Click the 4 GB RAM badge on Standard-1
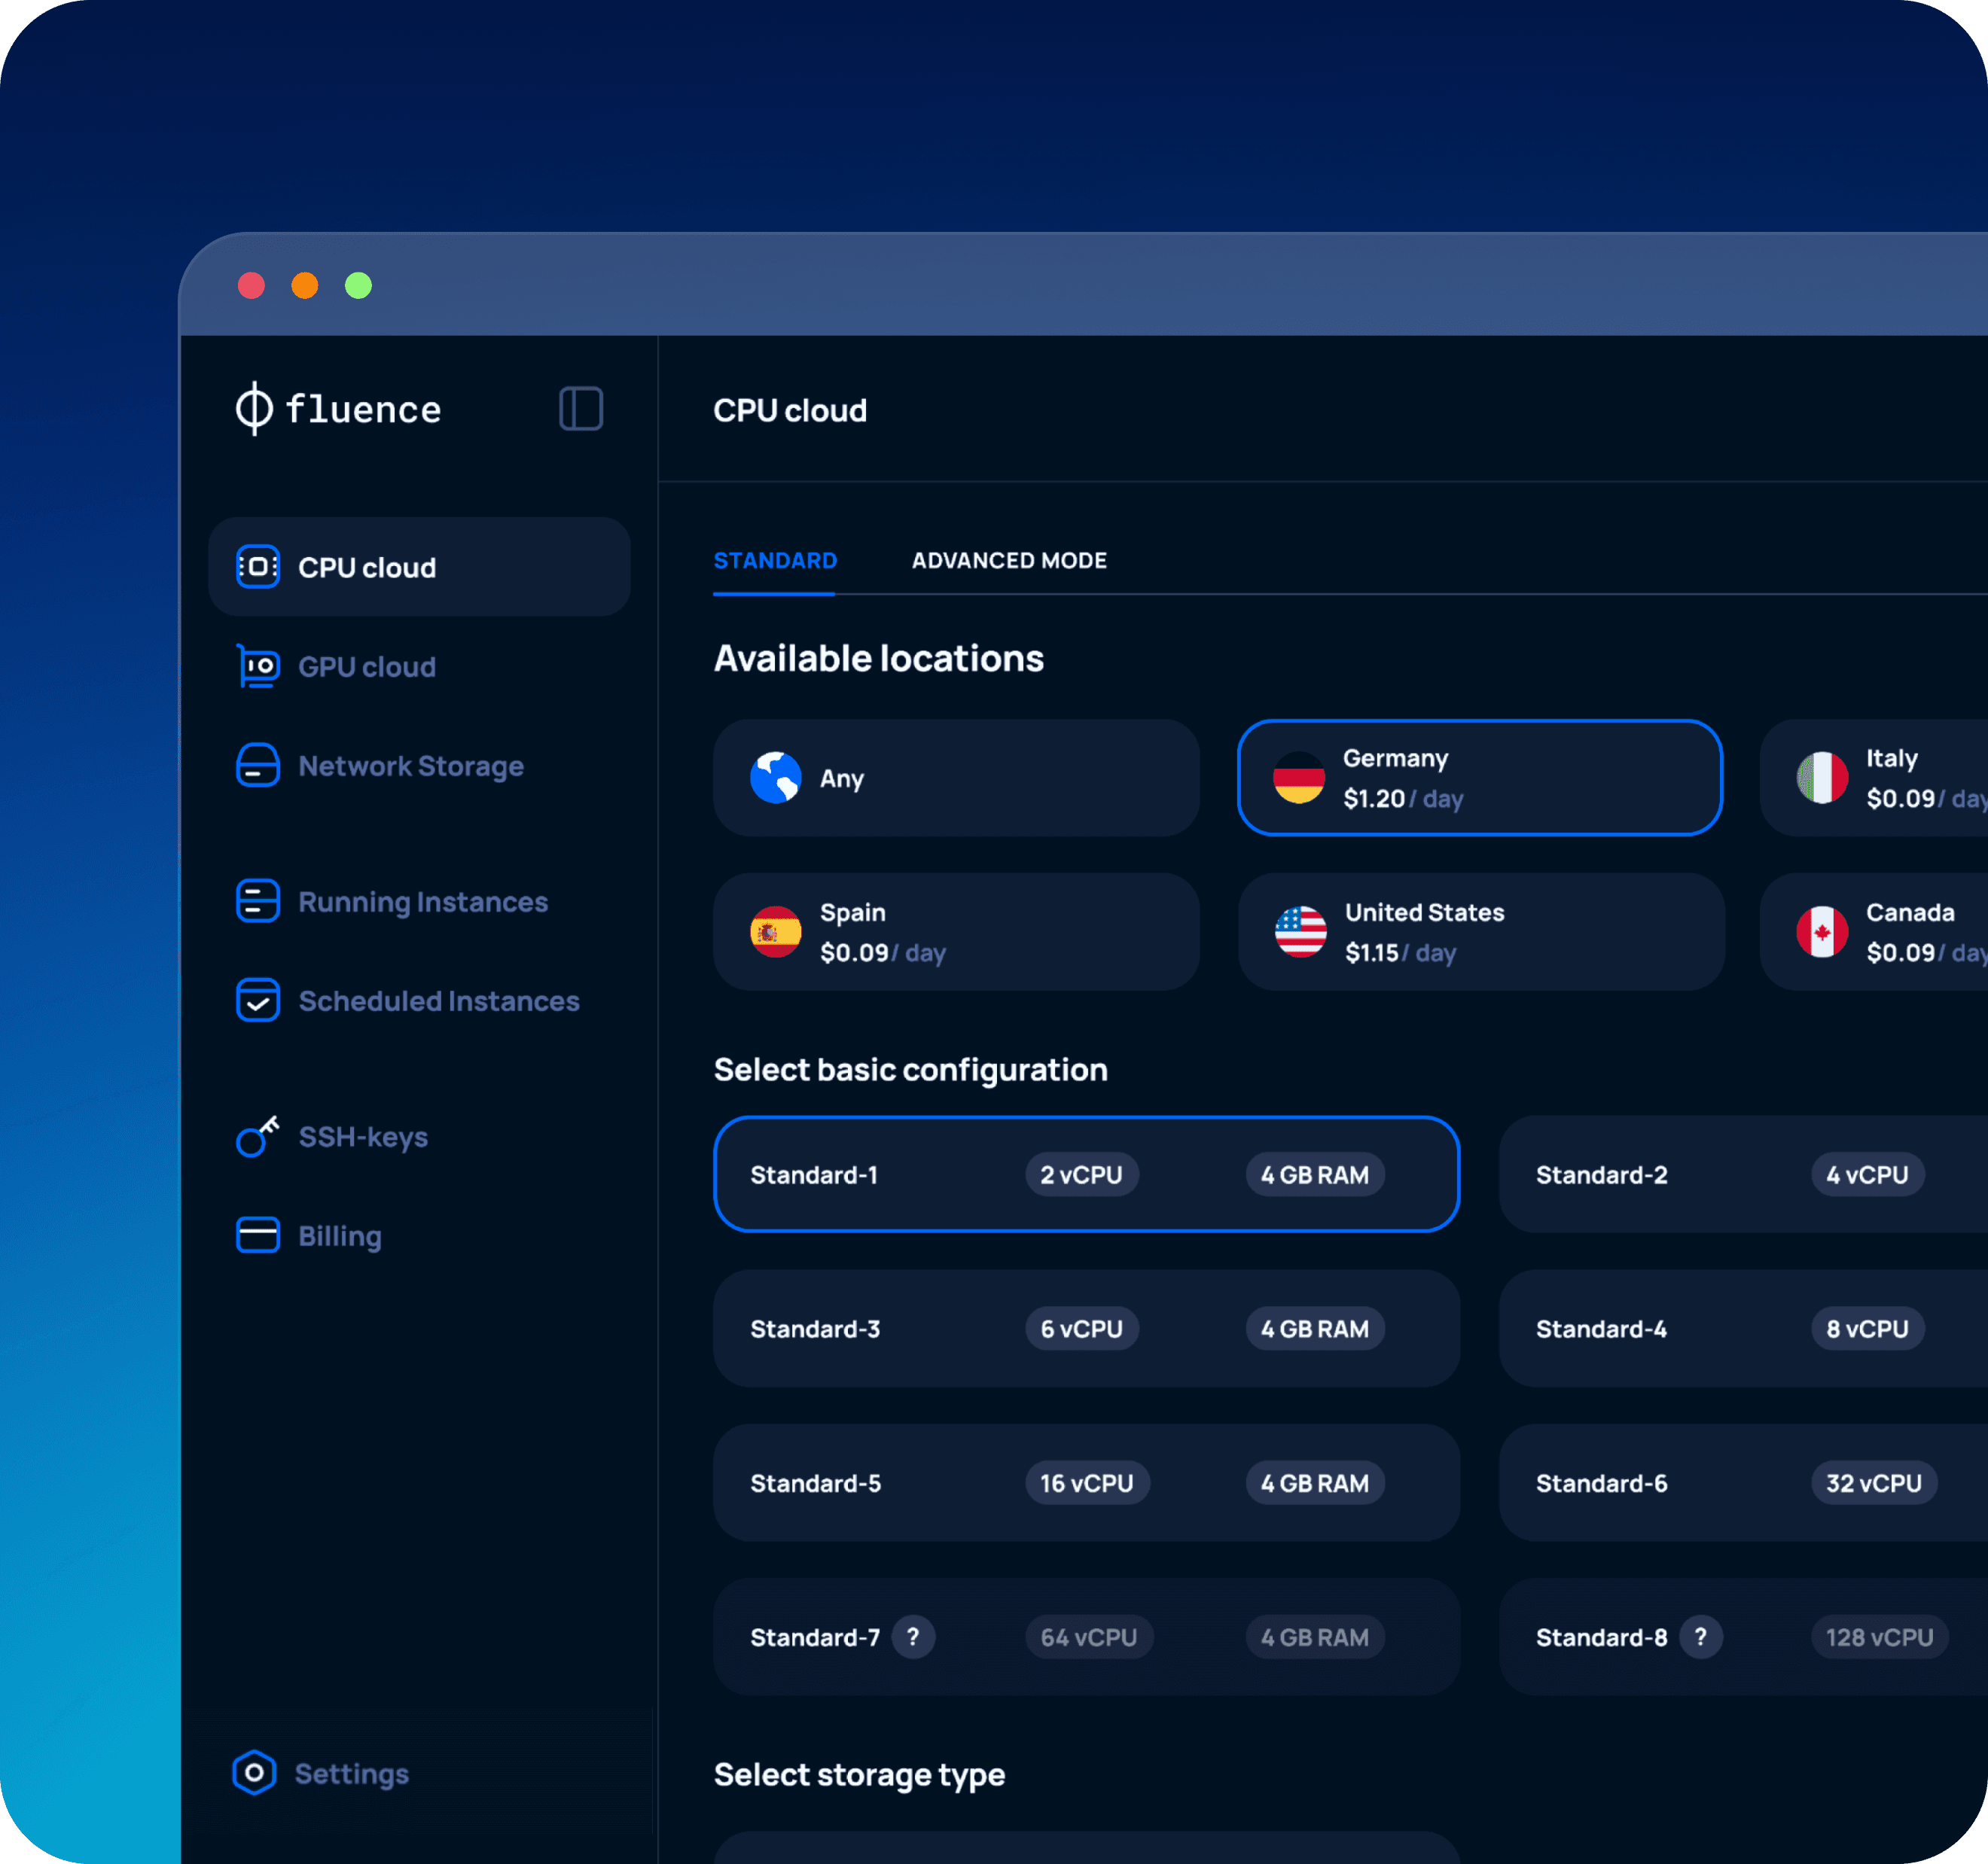Viewport: 1988px width, 1864px height. [x=1315, y=1174]
